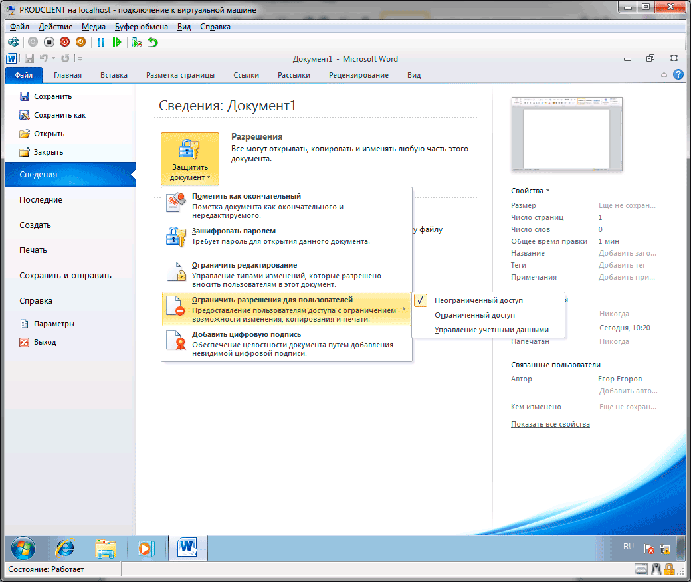Click Выход to exit Word
Viewport: 691px width, 582px height.
[38, 342]
